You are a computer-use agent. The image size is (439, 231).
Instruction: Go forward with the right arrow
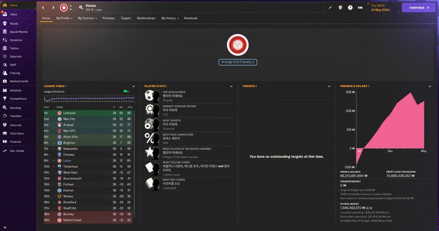click(53, 8)
